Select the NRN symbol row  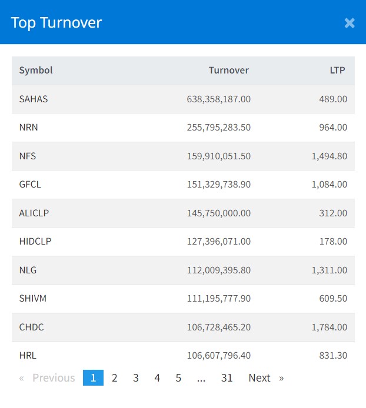click(x=29, y=127)
